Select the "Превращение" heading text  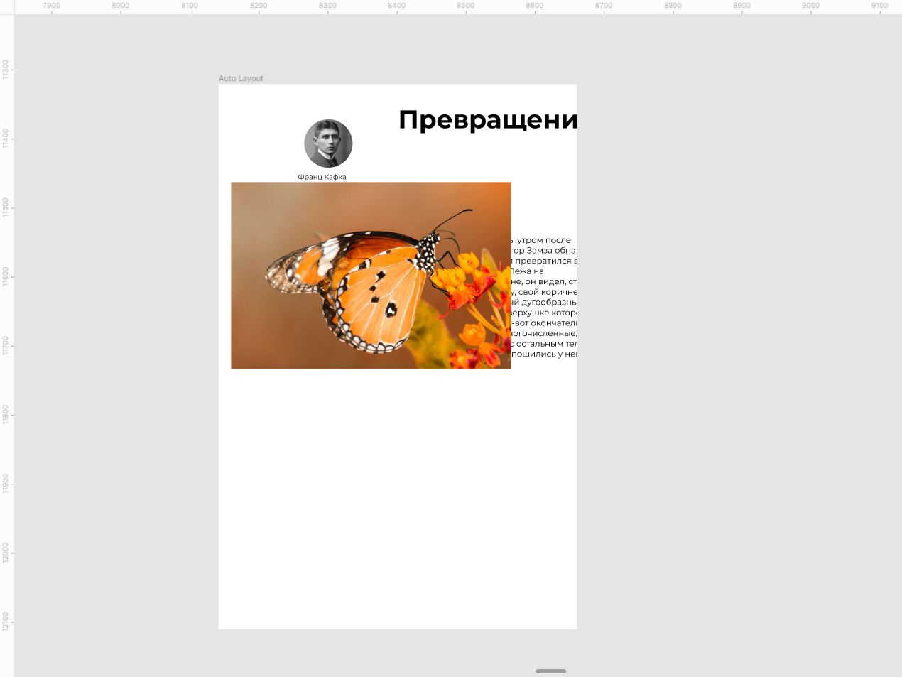coord(487,120)
